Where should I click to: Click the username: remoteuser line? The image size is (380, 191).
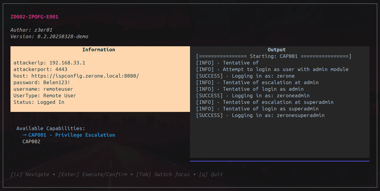pos(43,89)
